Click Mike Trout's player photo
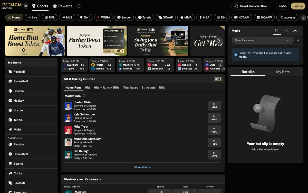 68,130
